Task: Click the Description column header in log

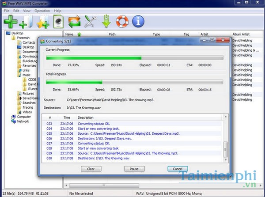Action: 86,117
